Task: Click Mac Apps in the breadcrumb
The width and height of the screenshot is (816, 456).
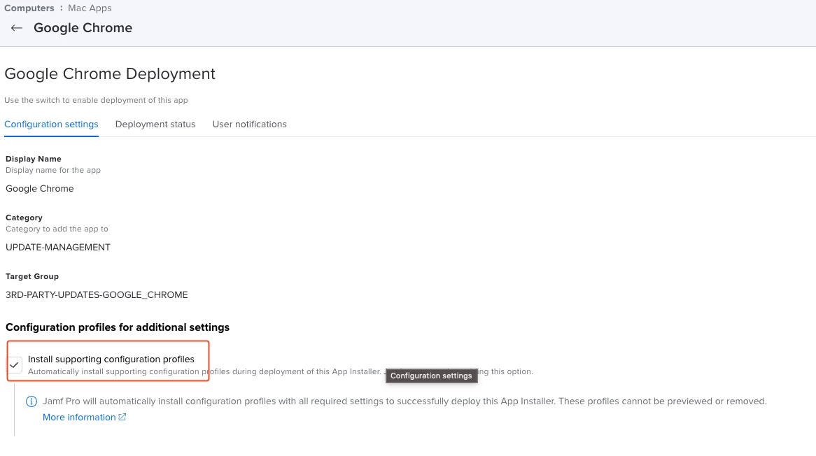Action: [x=90, y=8]
